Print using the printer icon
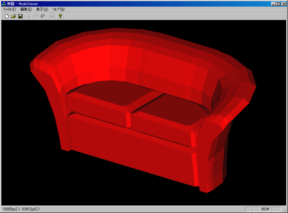 (x=52, y=16)
